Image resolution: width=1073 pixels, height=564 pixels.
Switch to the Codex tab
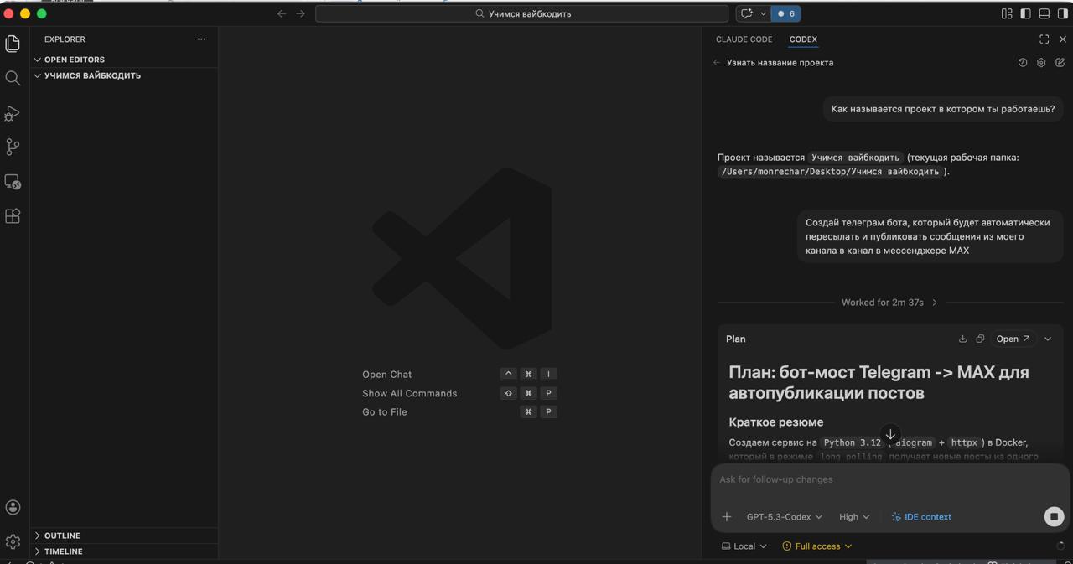click(803, 39)
